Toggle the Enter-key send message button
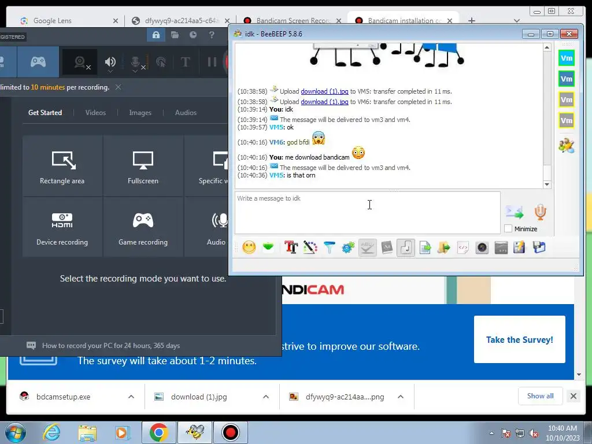 coord(406,247)
